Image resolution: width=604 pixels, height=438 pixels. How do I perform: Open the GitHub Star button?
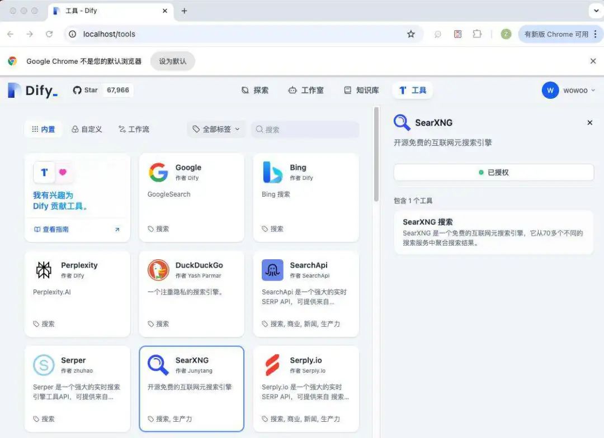coord(86,90)
